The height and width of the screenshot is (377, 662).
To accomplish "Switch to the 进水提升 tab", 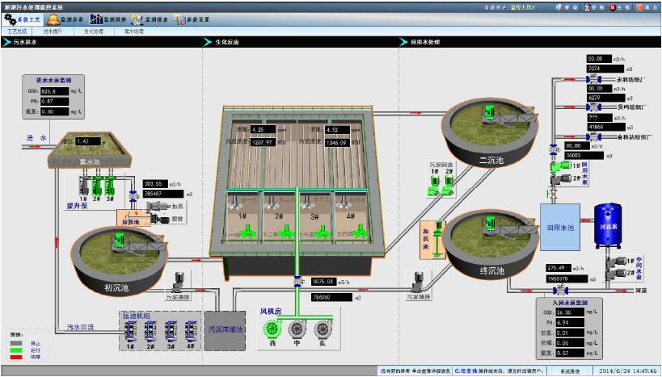I will point(52,31).
